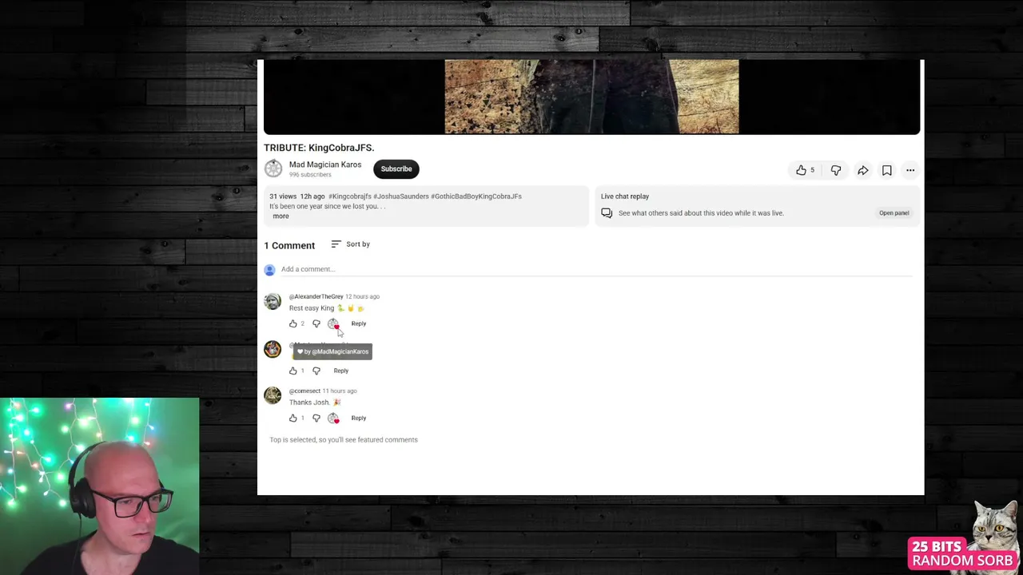Image resolution: width=1023 pixels, height=575 pixels.
Task: Share the video using the arrow icon
Action: (863, 170)
